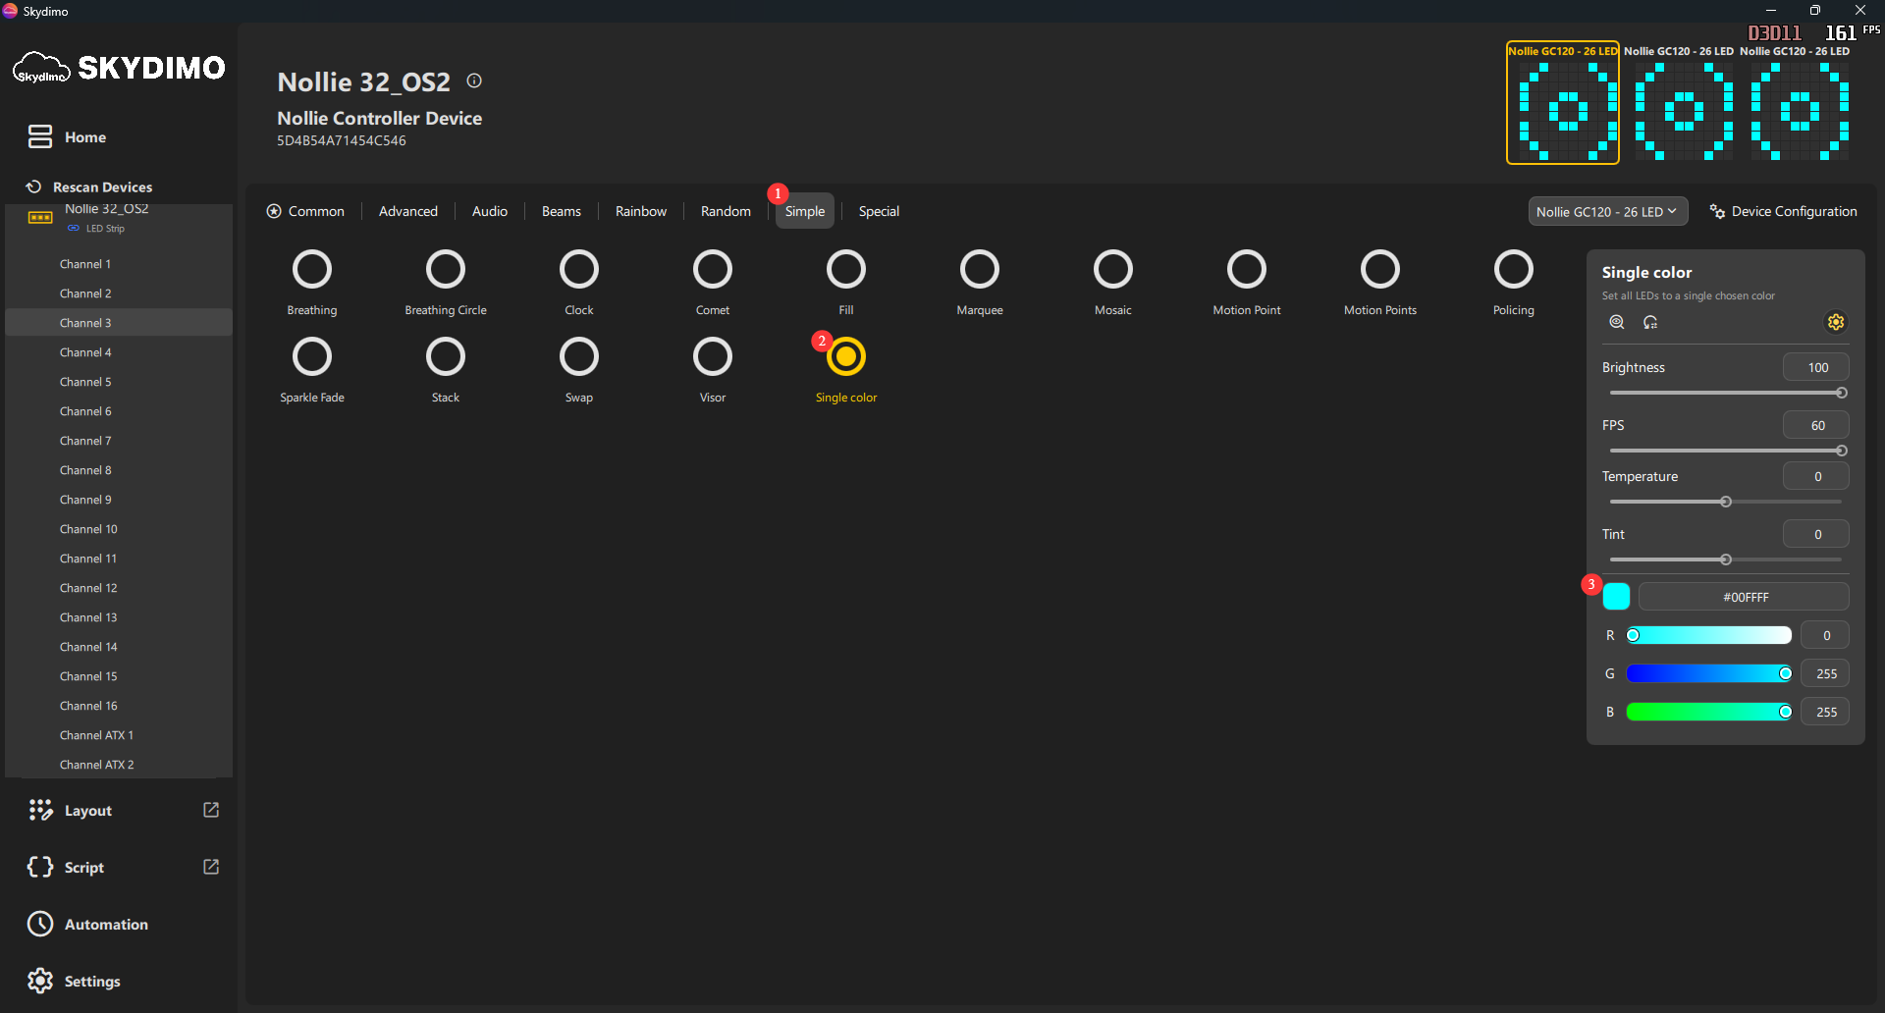Click the Brightness slider track
The width and height of the screenshot is (1885, 1013).
[1726, 393]
